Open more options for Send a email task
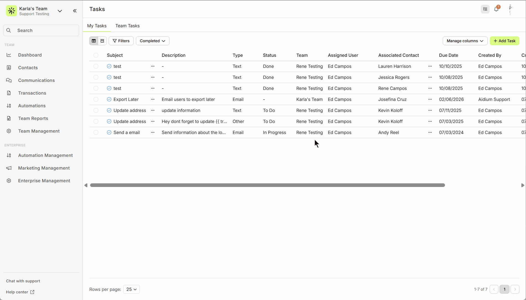This screenshot has height=300, width=526. (153, 132)
